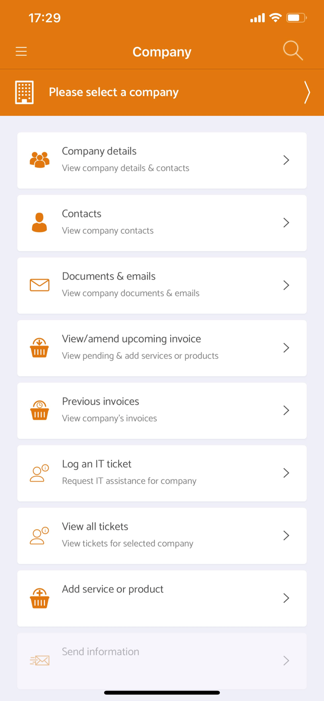This screenshot has height=701, width=324.
Task: Click the envelope icon for Documents & emails
Action: click(x=39, y=285)
